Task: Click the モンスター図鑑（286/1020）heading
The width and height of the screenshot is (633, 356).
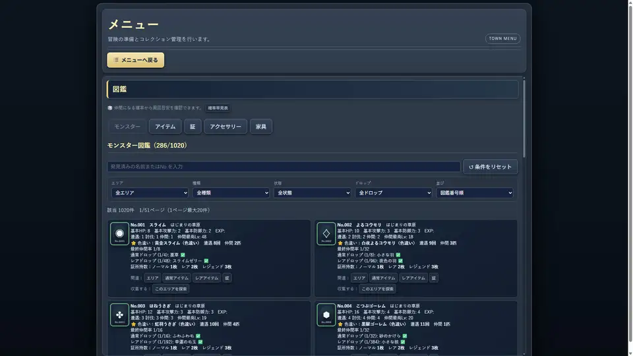Action: coord(148,145)
